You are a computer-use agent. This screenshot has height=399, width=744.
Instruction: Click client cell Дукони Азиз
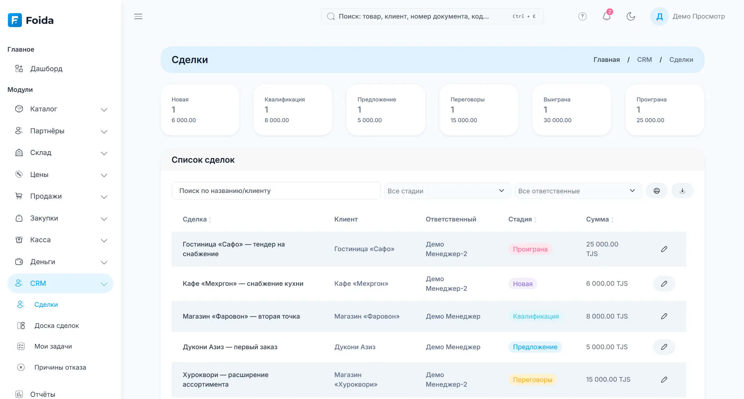point(355,347)
